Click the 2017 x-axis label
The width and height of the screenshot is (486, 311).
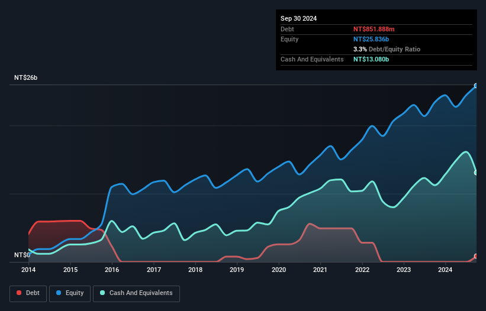tap(154, 270)
